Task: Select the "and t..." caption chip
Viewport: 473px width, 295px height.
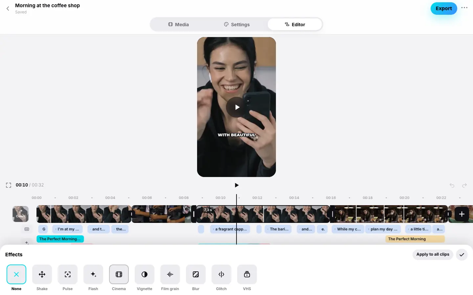Action: point(98,229)
